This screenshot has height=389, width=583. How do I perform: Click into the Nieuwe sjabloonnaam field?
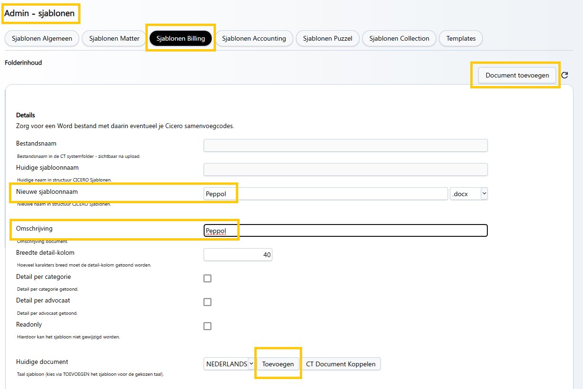[x=325, y=194]
